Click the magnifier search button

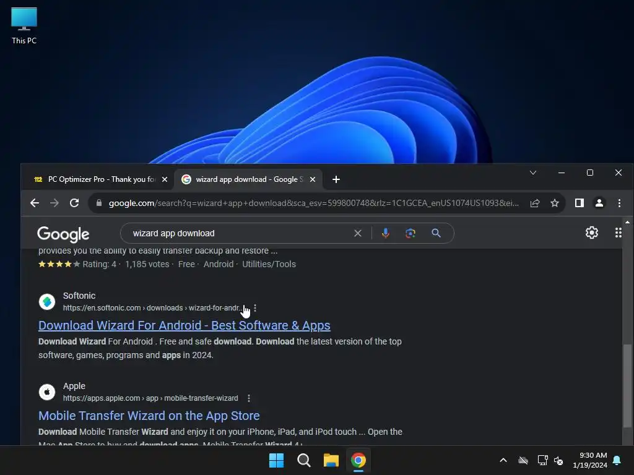pyautogui.click(x=436, y=233)
